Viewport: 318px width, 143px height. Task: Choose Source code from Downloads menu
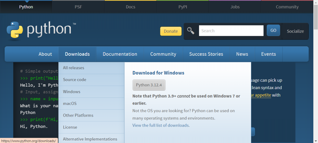click(x=75, y=80)
